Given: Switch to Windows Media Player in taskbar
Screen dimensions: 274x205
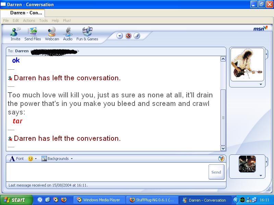Looking at the screenshot, I should point(100,200).
